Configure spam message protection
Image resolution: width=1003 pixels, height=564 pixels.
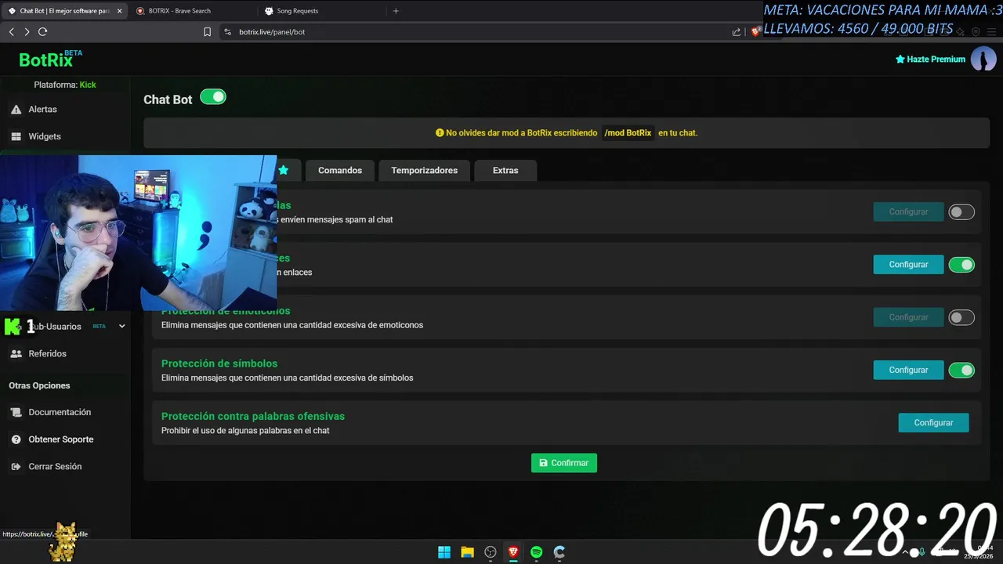click(908, 212)
